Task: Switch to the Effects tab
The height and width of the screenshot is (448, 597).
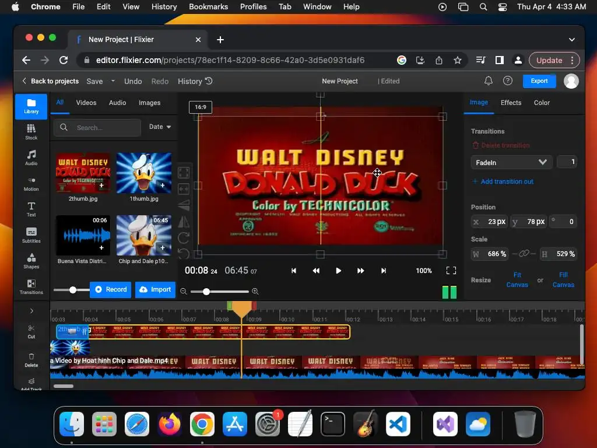Action: [511, 103]
